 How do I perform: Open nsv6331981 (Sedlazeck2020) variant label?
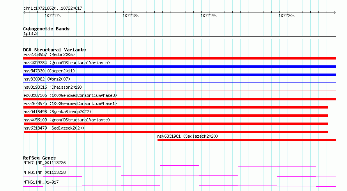tap(188, 136)
